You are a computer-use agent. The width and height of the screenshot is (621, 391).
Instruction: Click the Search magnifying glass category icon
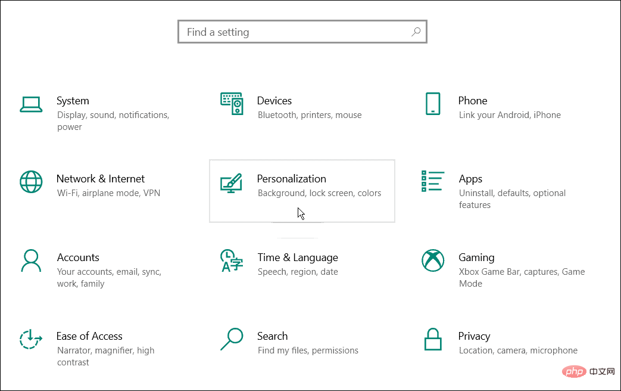tap(232, 339)
